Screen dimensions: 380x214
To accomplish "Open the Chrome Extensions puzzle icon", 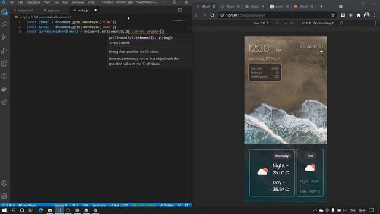I will pyautogui.click(x=359, y=15).
